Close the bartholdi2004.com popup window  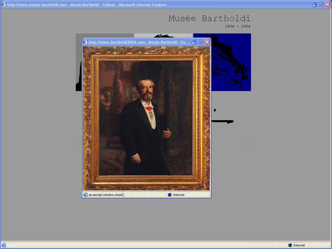click(207, 42)
